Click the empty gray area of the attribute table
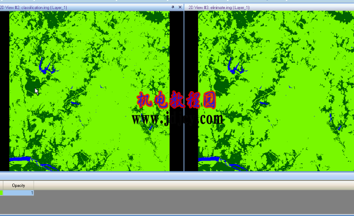 pyautogui.click(x=177, y=202)
